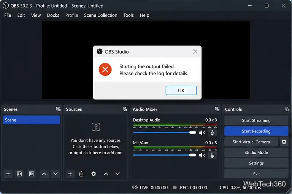Unmute Desktop Audio speaker icon

coord(202,132)
